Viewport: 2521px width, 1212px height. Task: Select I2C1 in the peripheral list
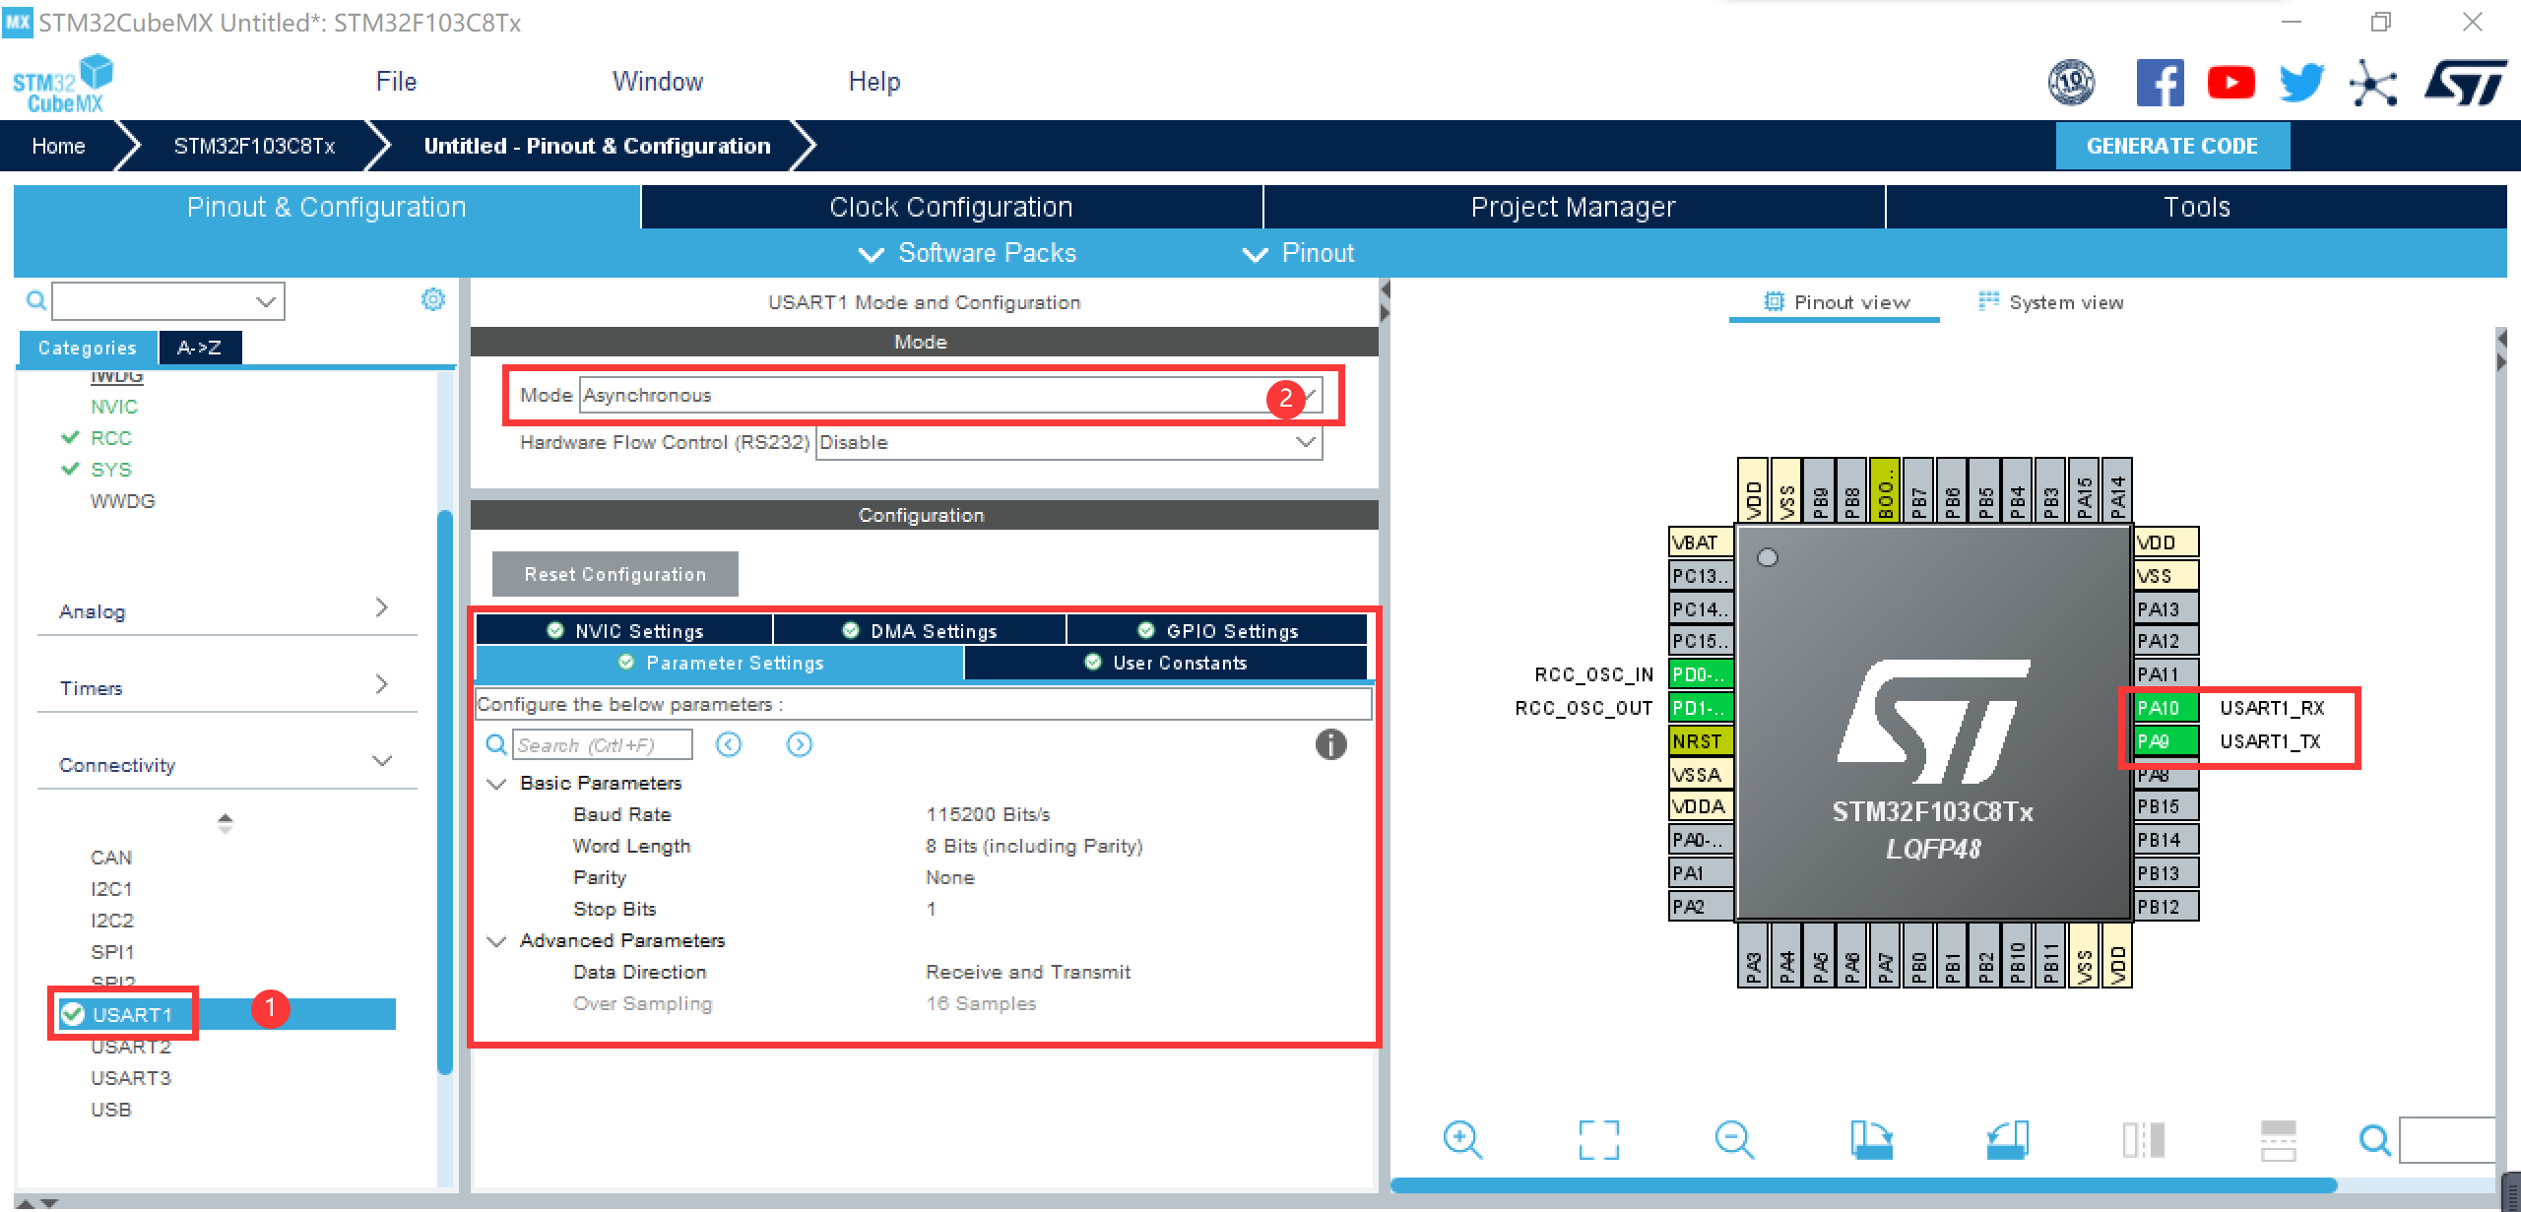click(111, 888)
